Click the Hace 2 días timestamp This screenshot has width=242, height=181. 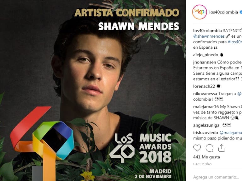point(202,164)
